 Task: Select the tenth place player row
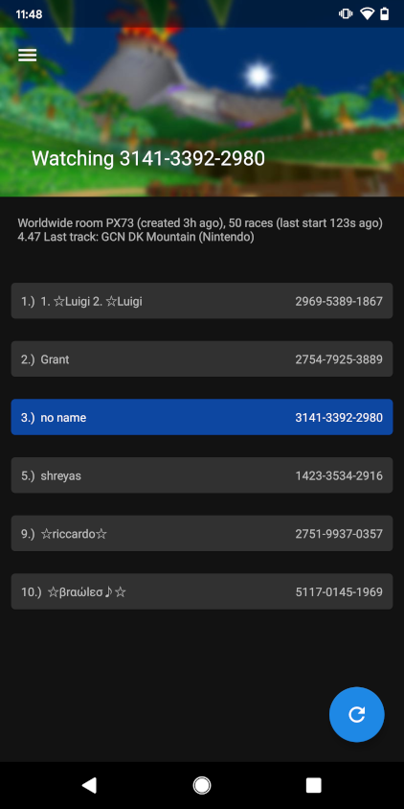(202, 591)
